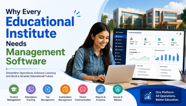The image size is (186, 106).
Task: Click the orange Examination Management clipboard icon
Action: (x=65, y=89)
